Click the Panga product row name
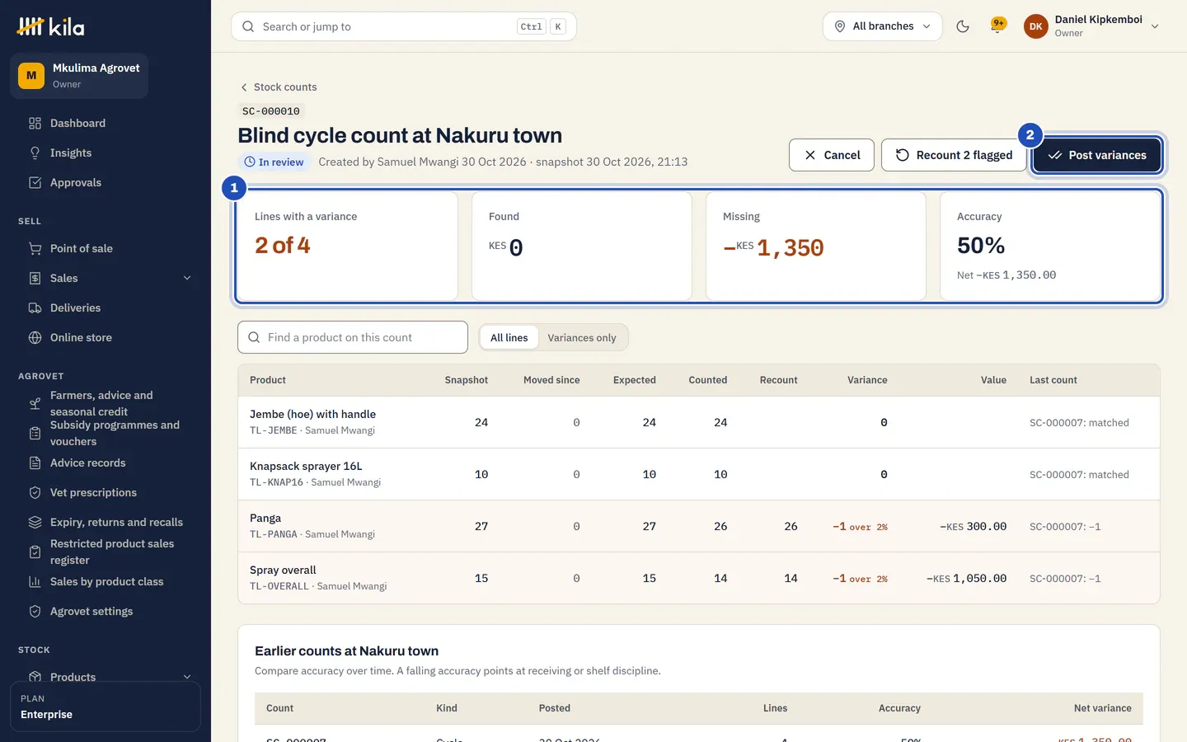 coord(265,518)
